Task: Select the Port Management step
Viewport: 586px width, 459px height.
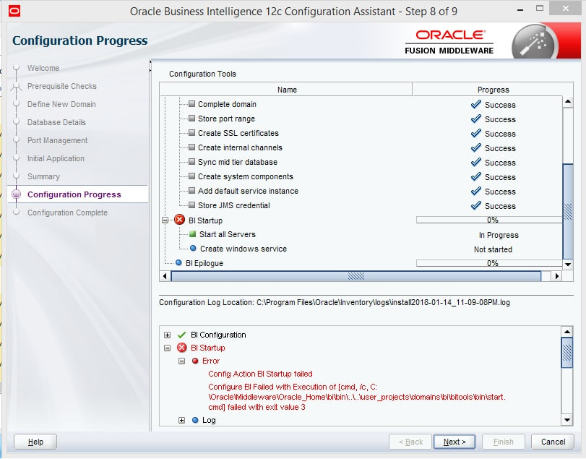Action: pyautogui.click(x=57, y=140)
